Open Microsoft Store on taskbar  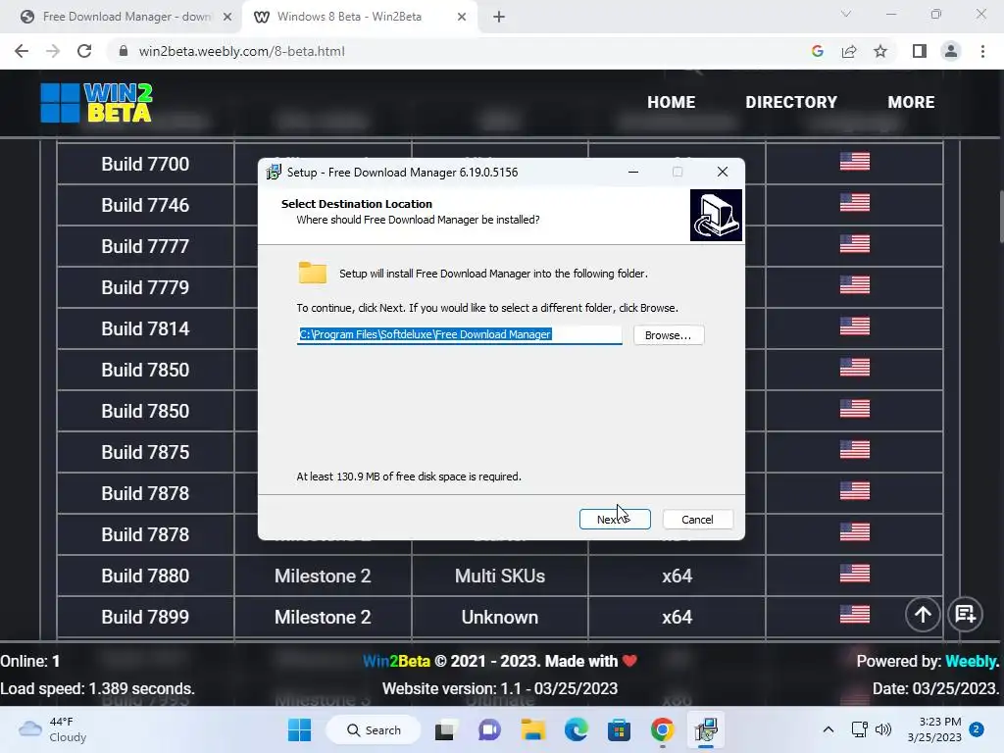click(x=620, y=729)
